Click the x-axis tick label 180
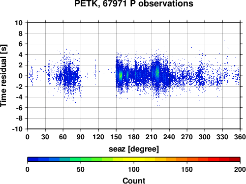 tap(134, 137)
